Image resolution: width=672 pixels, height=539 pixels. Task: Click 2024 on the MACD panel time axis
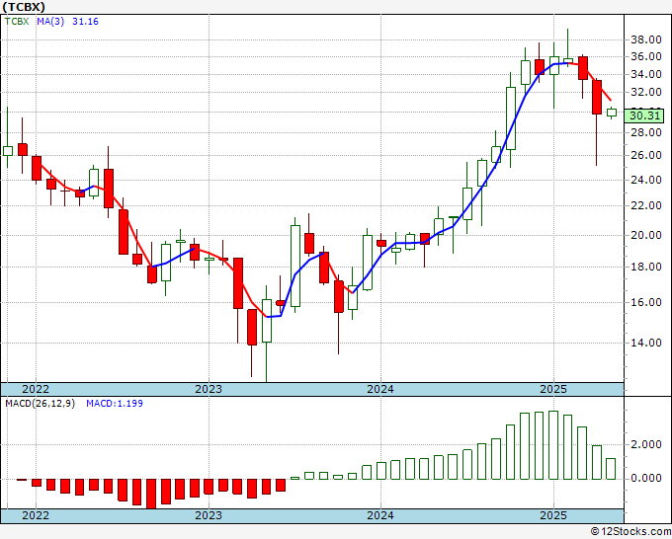pos(380,515)
